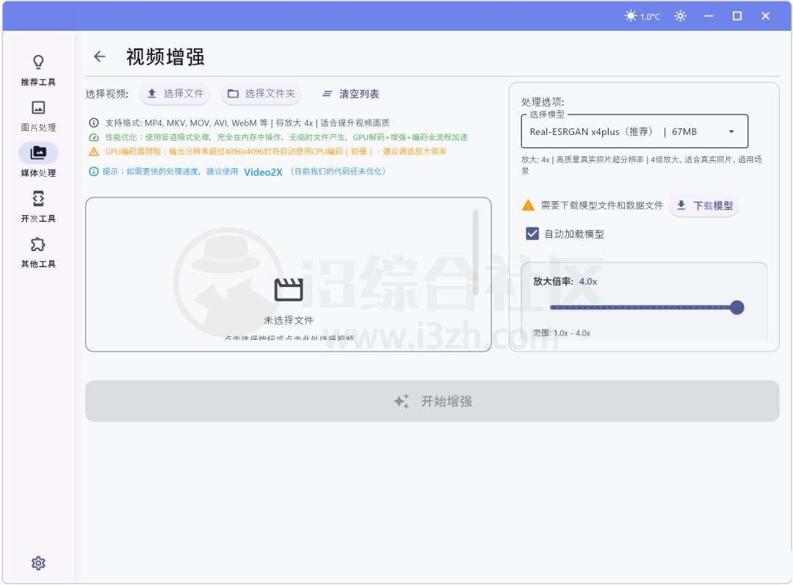Minimize the window
793x585 pixels.
coord(709,16)
